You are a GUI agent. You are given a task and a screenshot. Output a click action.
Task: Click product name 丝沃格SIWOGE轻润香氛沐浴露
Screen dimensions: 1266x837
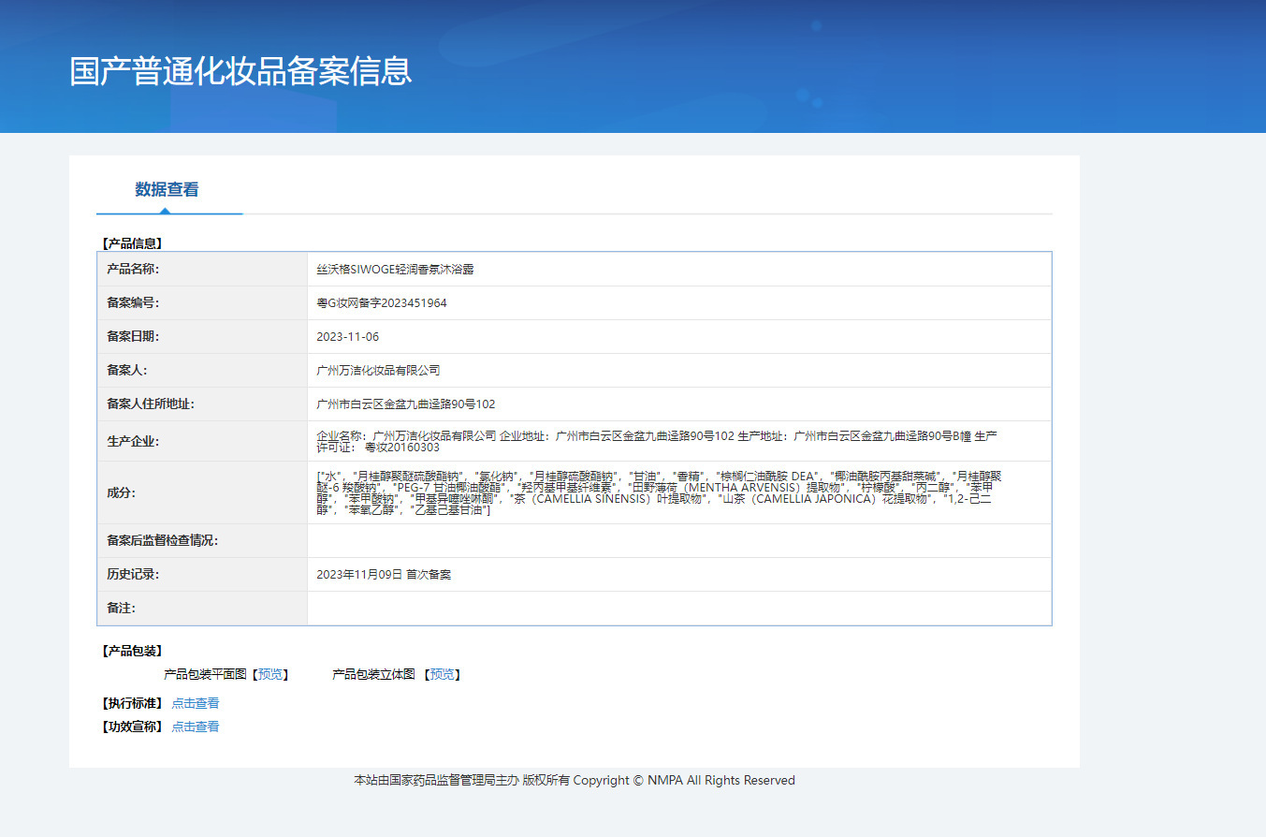tap(396, 270)
